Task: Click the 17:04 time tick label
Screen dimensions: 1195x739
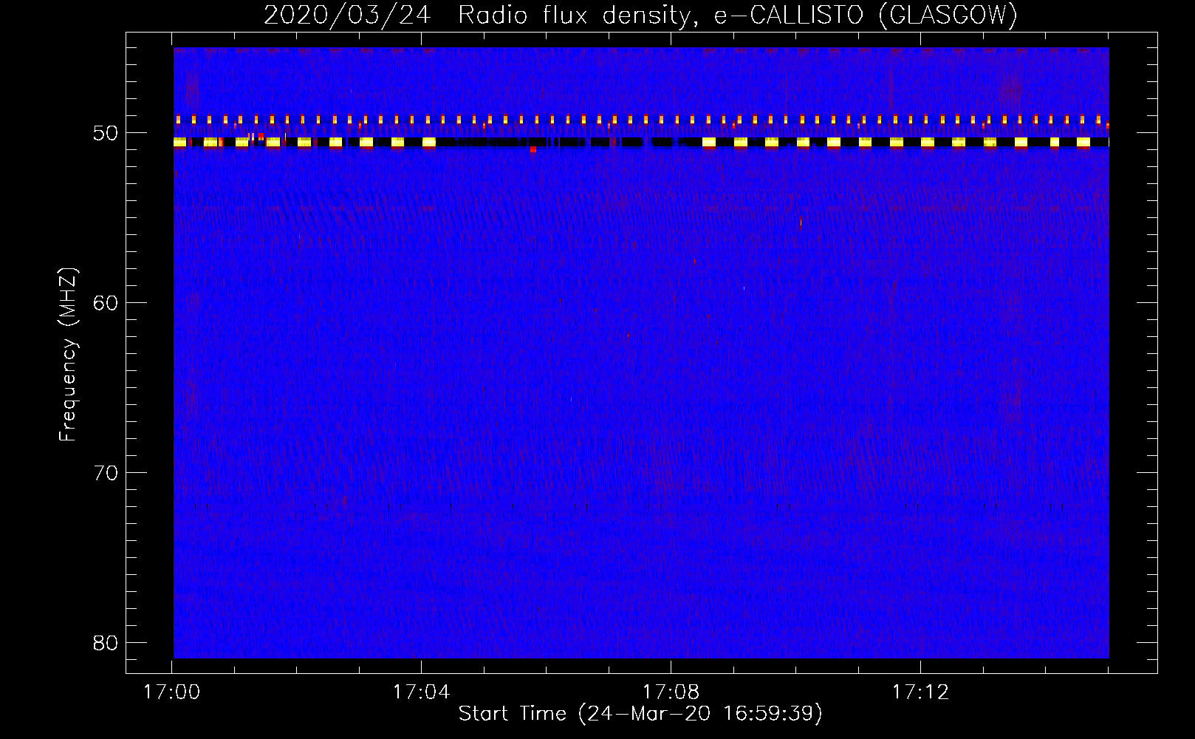Action: [x=421, y=692]
